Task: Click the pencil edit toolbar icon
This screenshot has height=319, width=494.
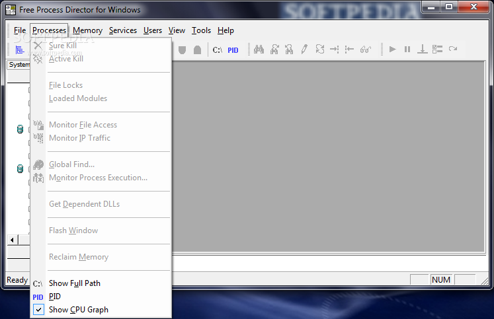Action: pos(304,50)
